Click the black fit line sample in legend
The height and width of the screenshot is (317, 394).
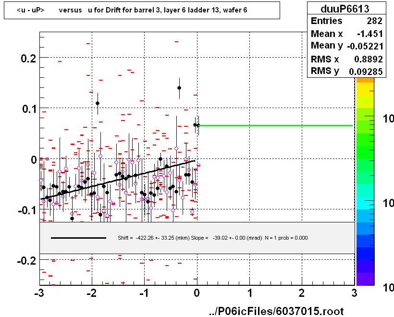coord(78,238)
